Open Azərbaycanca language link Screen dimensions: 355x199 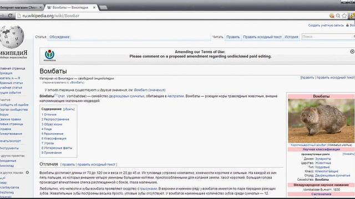pyautogui.click(x=9, y=187)
